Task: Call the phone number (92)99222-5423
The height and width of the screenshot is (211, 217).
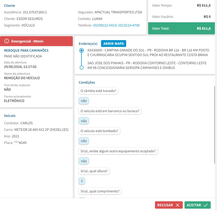Action: [104, 25]
